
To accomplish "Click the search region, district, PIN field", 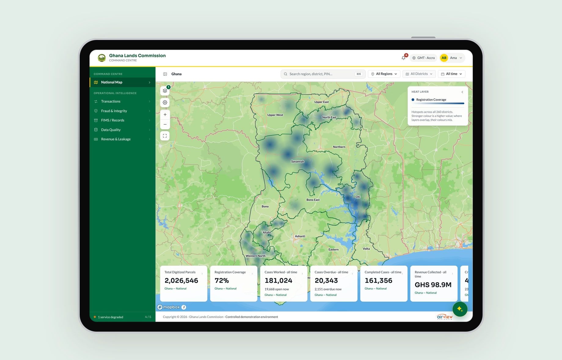I will (323, 74).
